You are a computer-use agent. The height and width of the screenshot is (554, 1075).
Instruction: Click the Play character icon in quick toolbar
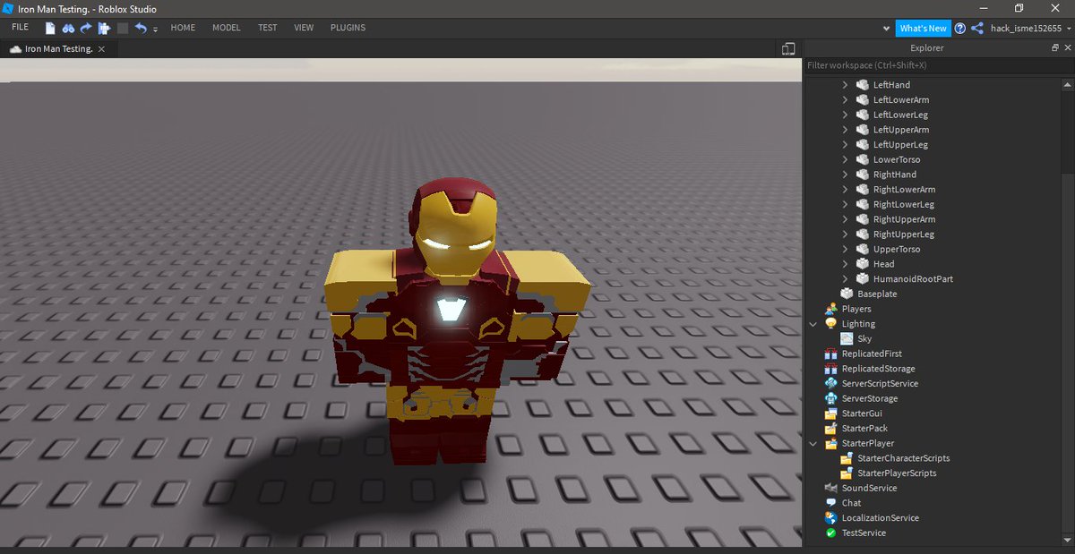pos(104,28)
